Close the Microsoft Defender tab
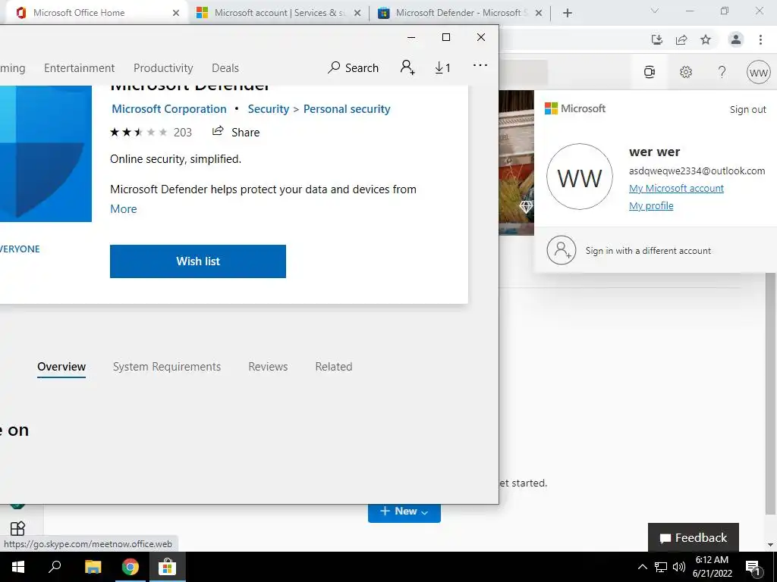This screenshot has width=777, height=582. point(539,13)
